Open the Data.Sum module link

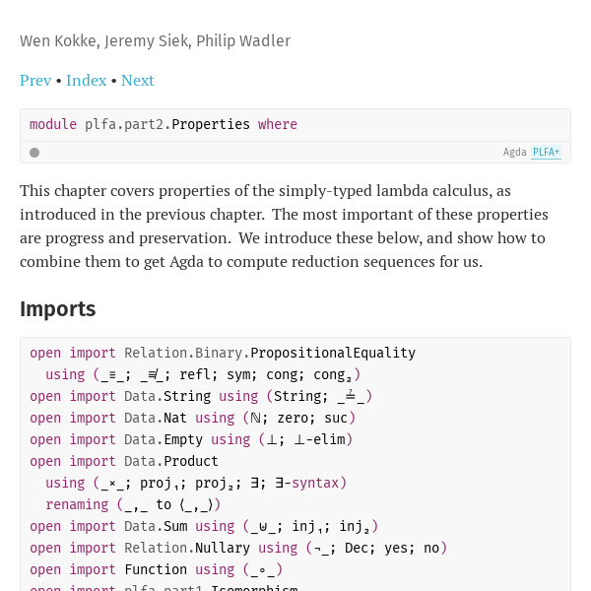point(156,527)
